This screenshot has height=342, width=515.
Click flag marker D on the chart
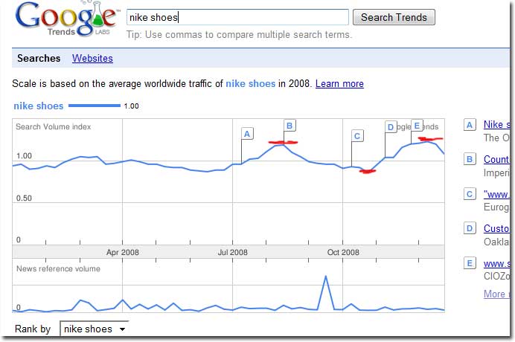tap(391, 127)
